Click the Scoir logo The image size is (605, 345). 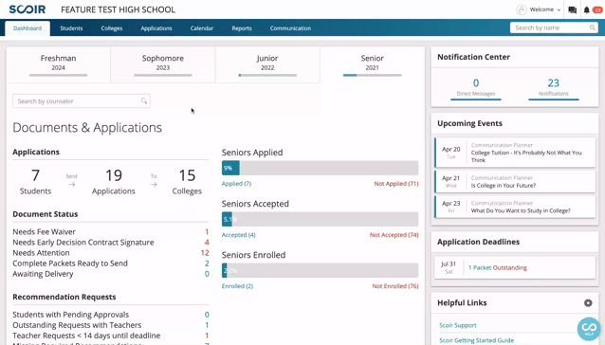(x=27, y=9)
